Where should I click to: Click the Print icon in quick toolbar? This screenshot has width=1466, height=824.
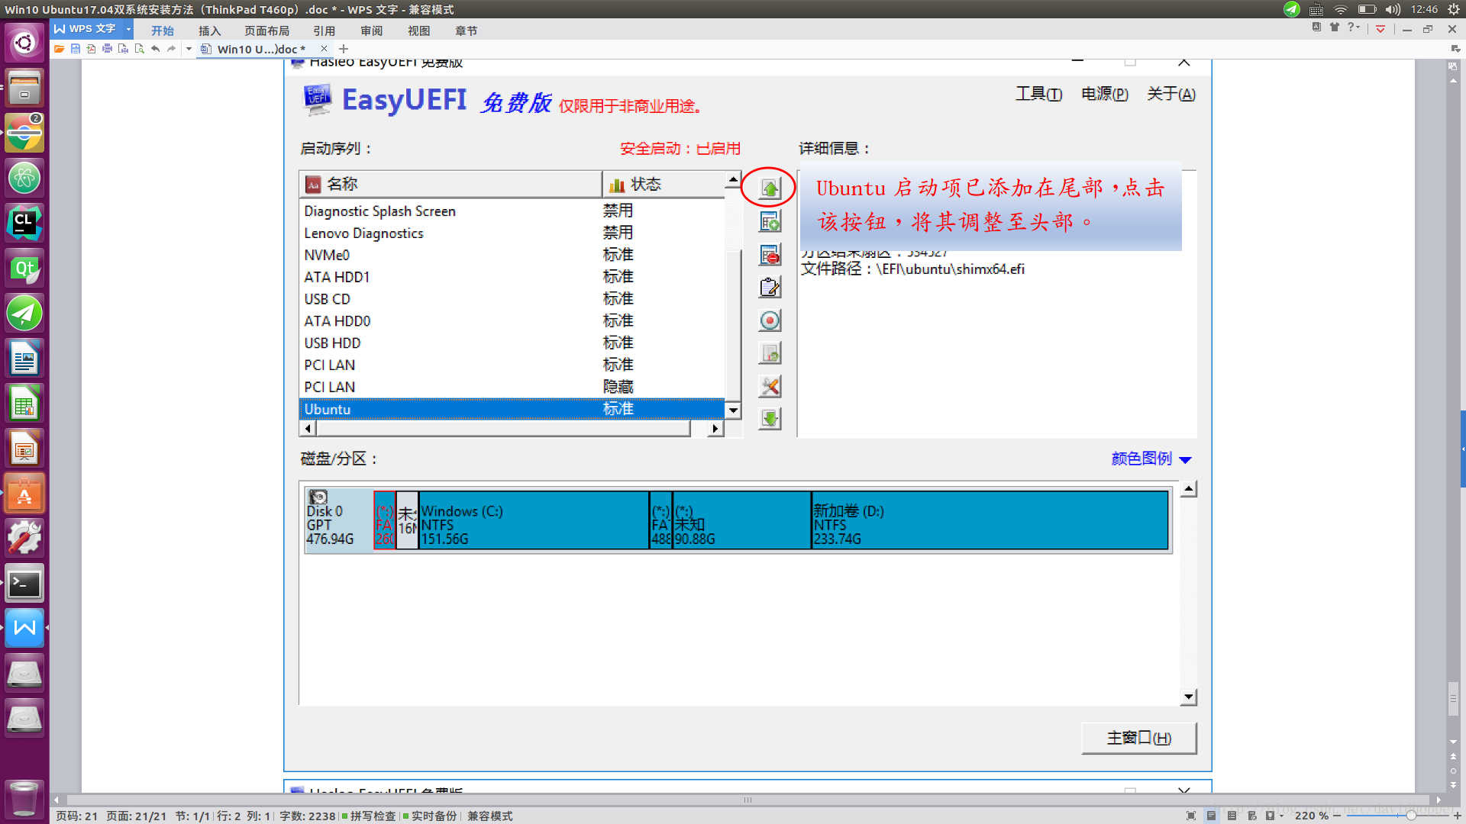click(107, 49)
